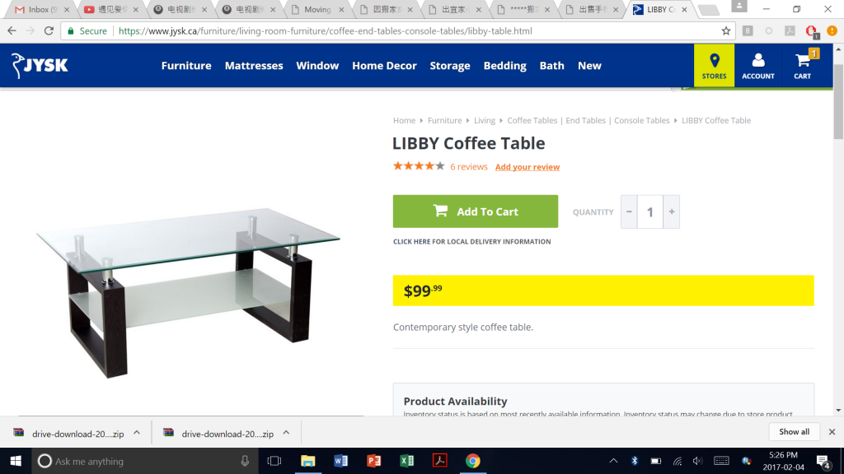The width and height of the screenshot is (844, 474).
Task: Bookmark page with the star icon
Action: coord(726,31)
